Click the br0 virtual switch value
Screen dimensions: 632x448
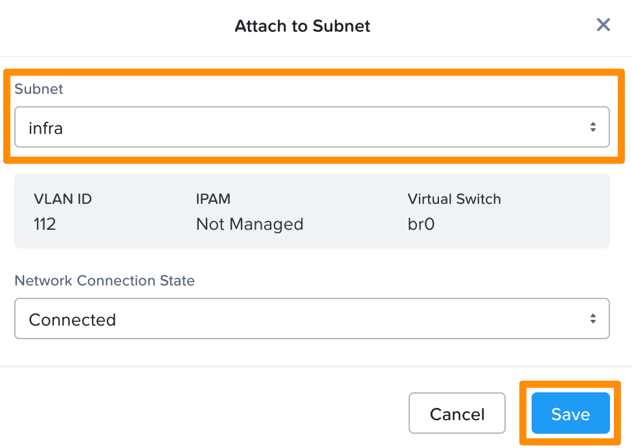coord(420,224)
